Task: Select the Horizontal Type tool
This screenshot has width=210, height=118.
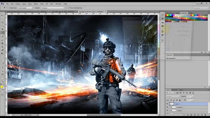Action: tap(2, 68)
